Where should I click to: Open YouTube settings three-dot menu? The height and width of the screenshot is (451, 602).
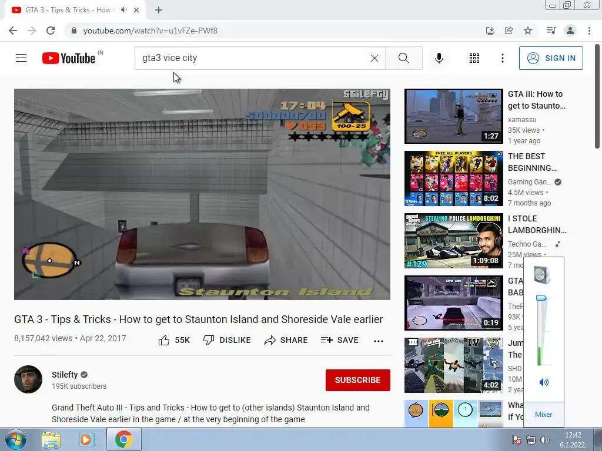point(502,58)
